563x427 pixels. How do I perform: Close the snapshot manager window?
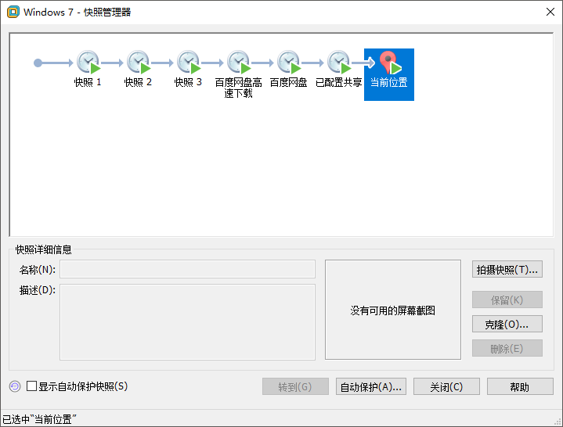(x=550, y=12)
